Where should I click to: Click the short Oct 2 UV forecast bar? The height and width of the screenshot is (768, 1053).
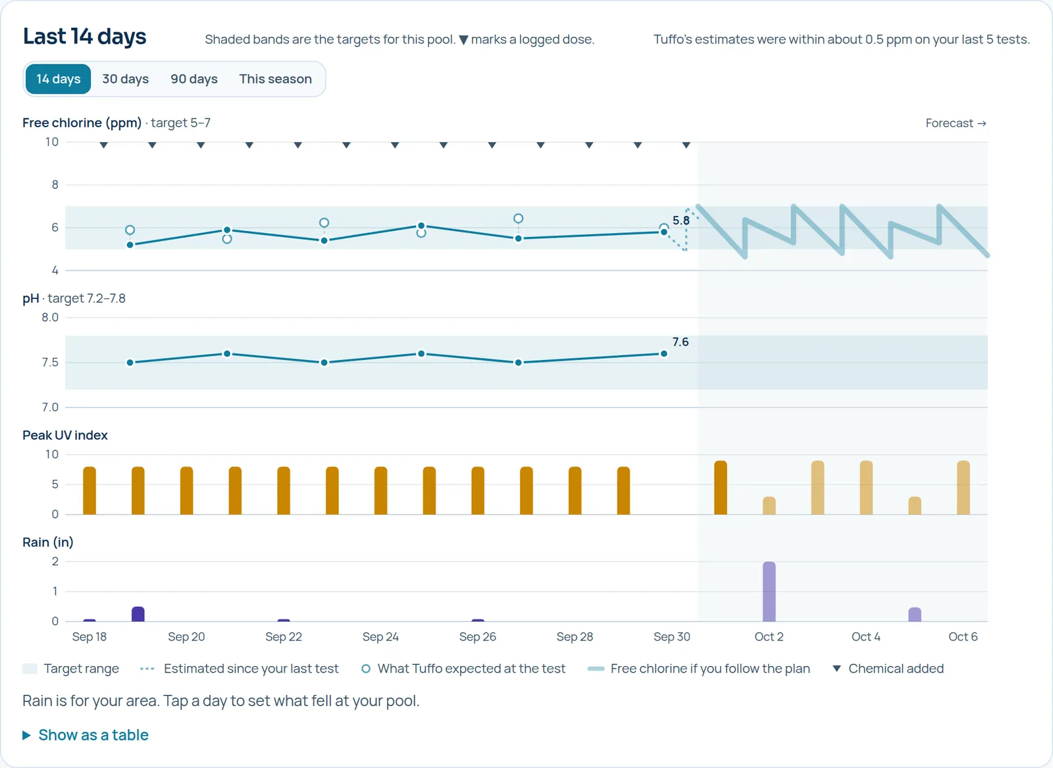click(769, 505)
